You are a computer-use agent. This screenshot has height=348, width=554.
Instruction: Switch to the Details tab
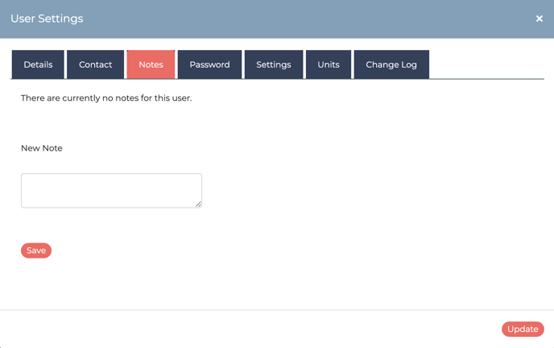(38, 64)
